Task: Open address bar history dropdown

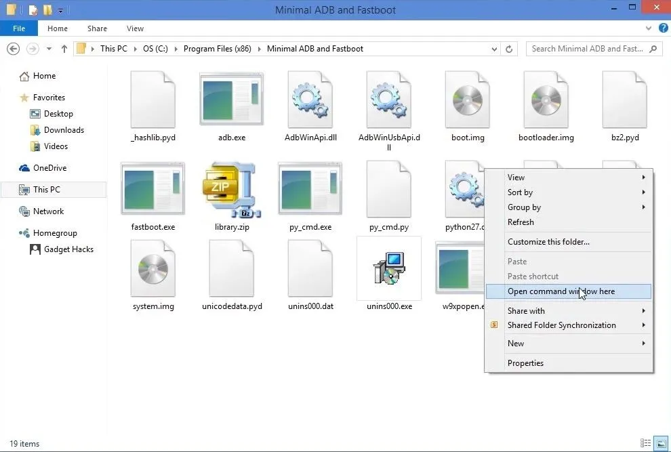Action: 494,49
